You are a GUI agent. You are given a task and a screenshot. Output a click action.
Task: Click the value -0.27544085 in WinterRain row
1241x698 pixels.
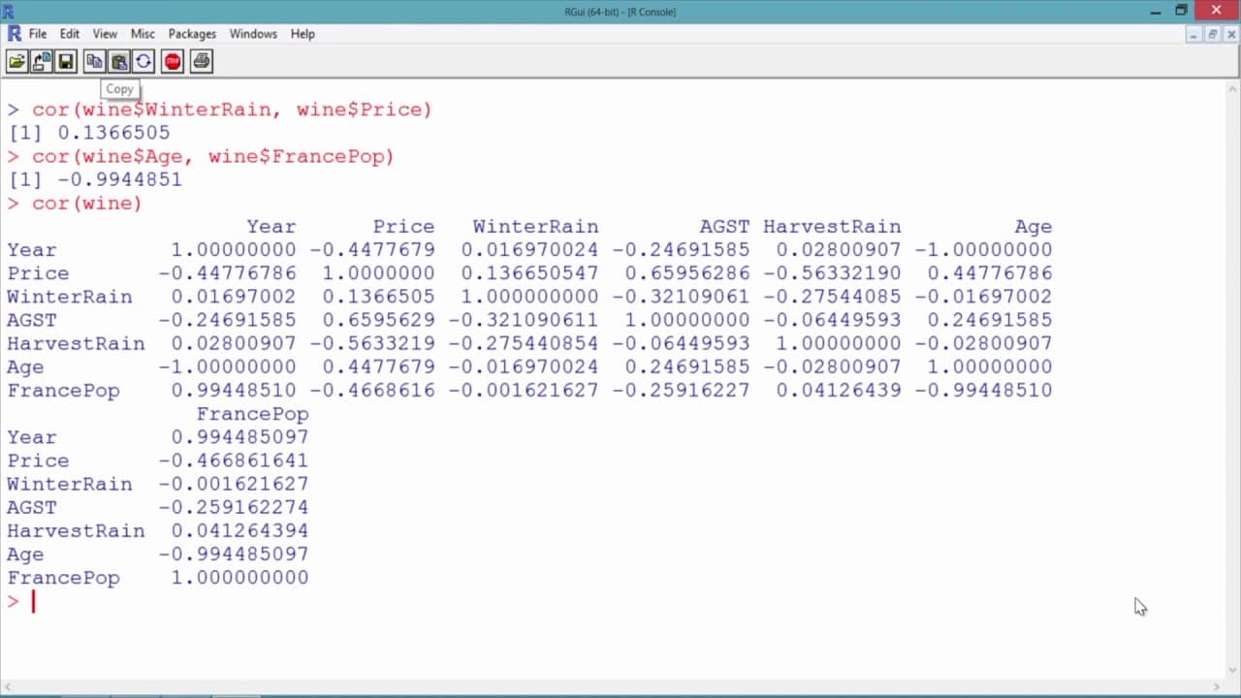pyautogui.click(x=832, y=297)
